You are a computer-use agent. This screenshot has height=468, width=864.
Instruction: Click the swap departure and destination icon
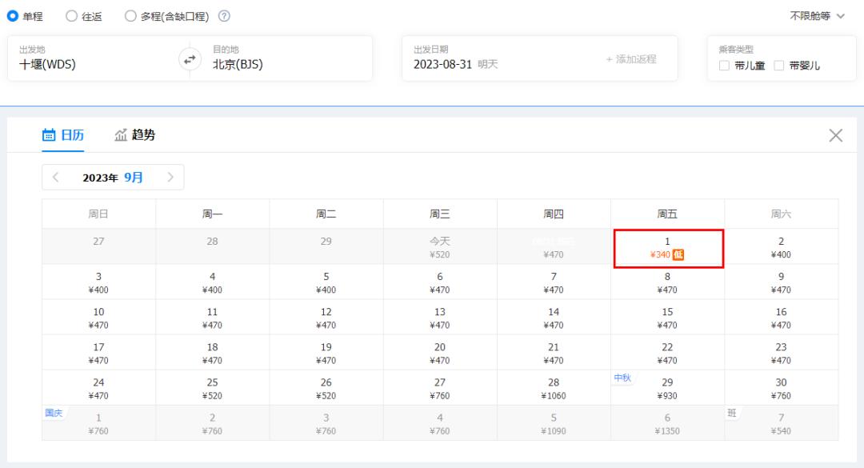point(190,58)
